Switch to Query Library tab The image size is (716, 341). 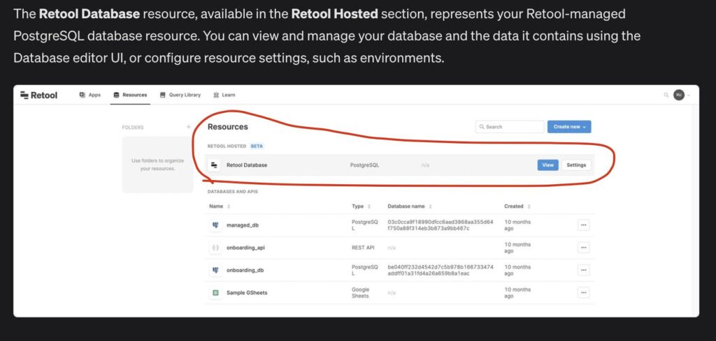click(180, 95)
